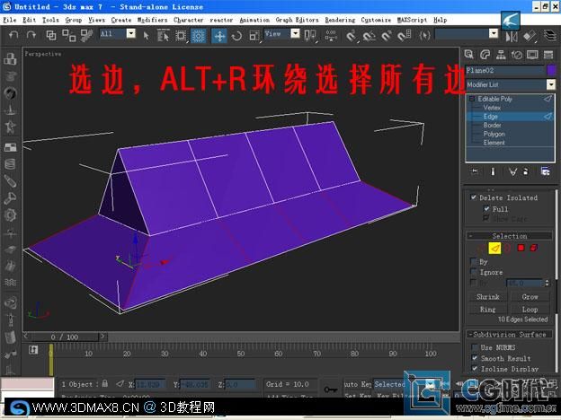Toggle the Delete Isolated checkbox
561x420 pixels.
tap(474, 197)
